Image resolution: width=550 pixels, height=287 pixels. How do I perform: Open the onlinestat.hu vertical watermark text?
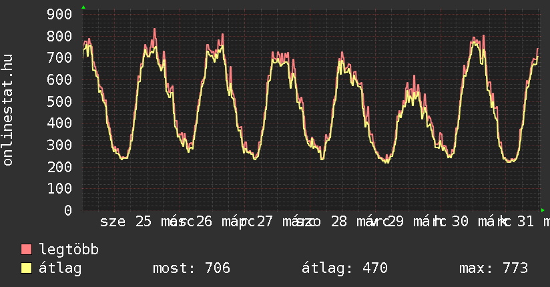point(9,110)
